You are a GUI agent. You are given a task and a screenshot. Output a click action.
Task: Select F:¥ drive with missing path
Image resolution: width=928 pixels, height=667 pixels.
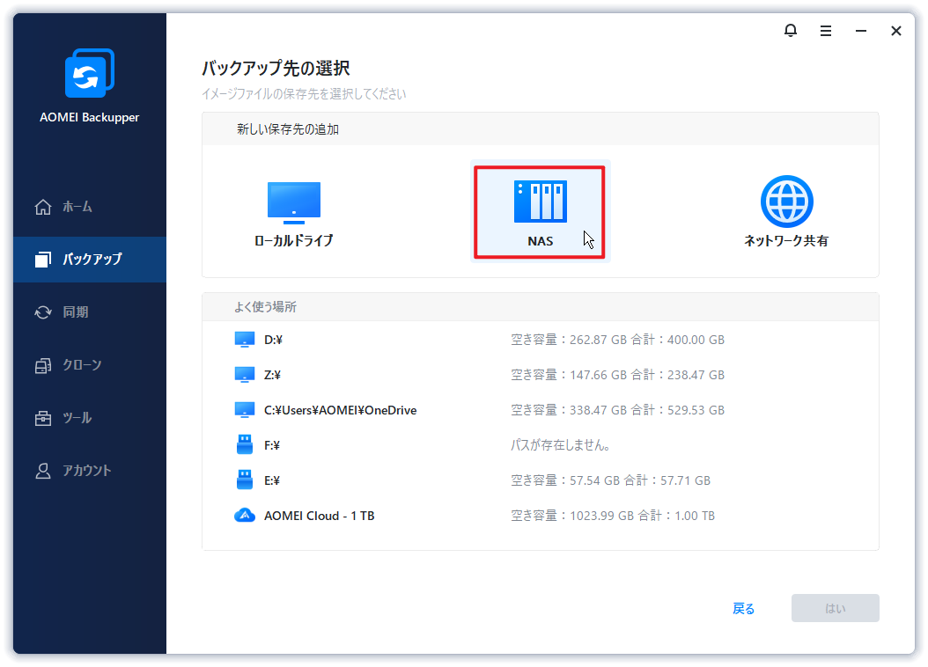pos(272,445)
